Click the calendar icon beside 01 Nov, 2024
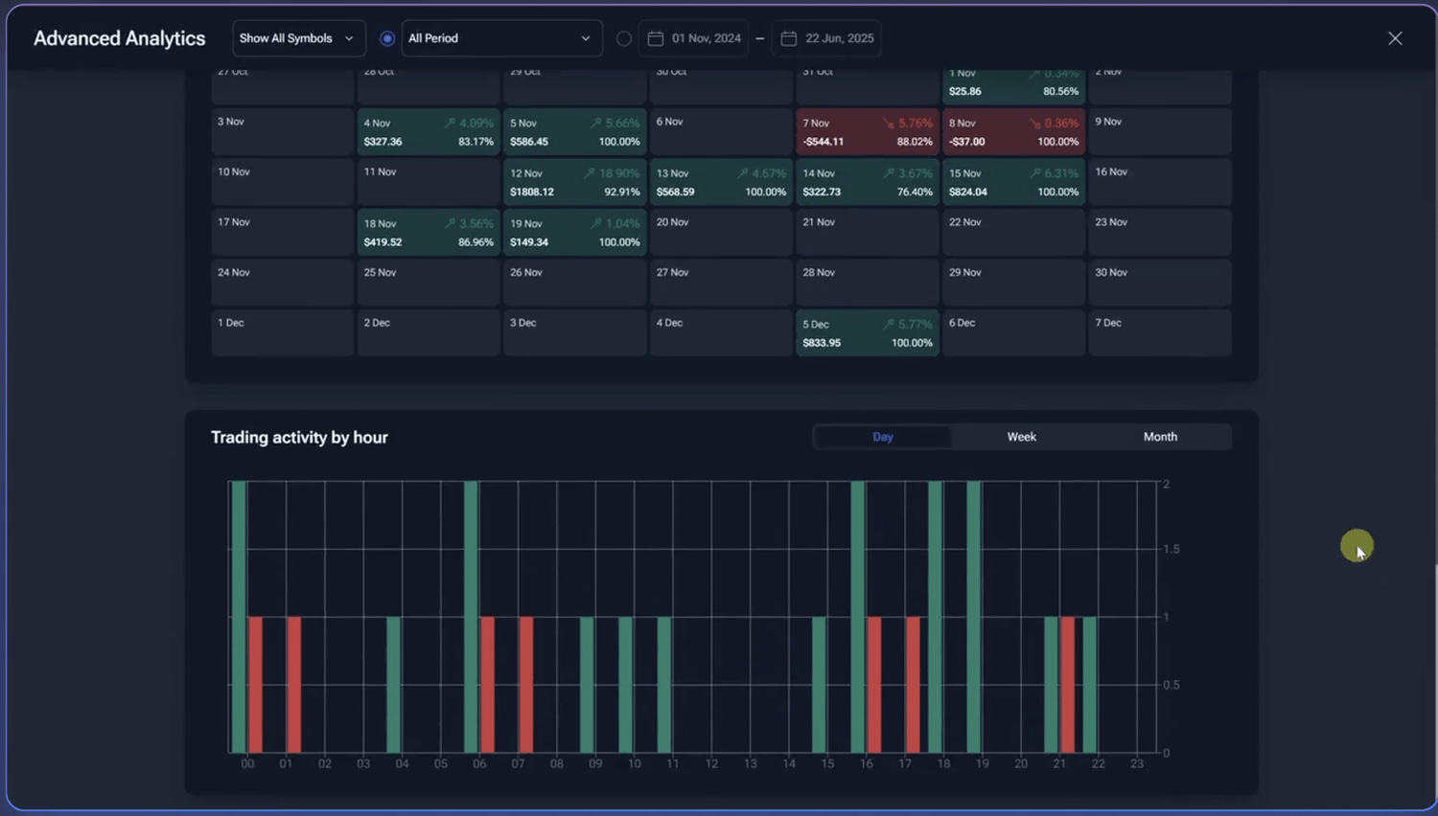 click(x=656, y=38)
